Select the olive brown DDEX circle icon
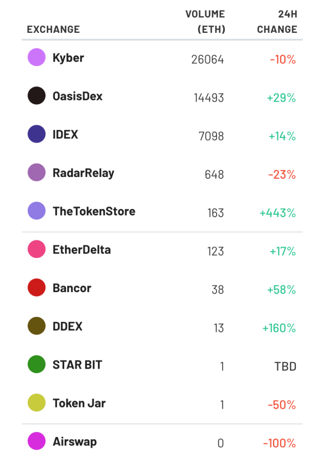This screenshot has width=321, height=461. pyautogui.click(x=37, y=326)
